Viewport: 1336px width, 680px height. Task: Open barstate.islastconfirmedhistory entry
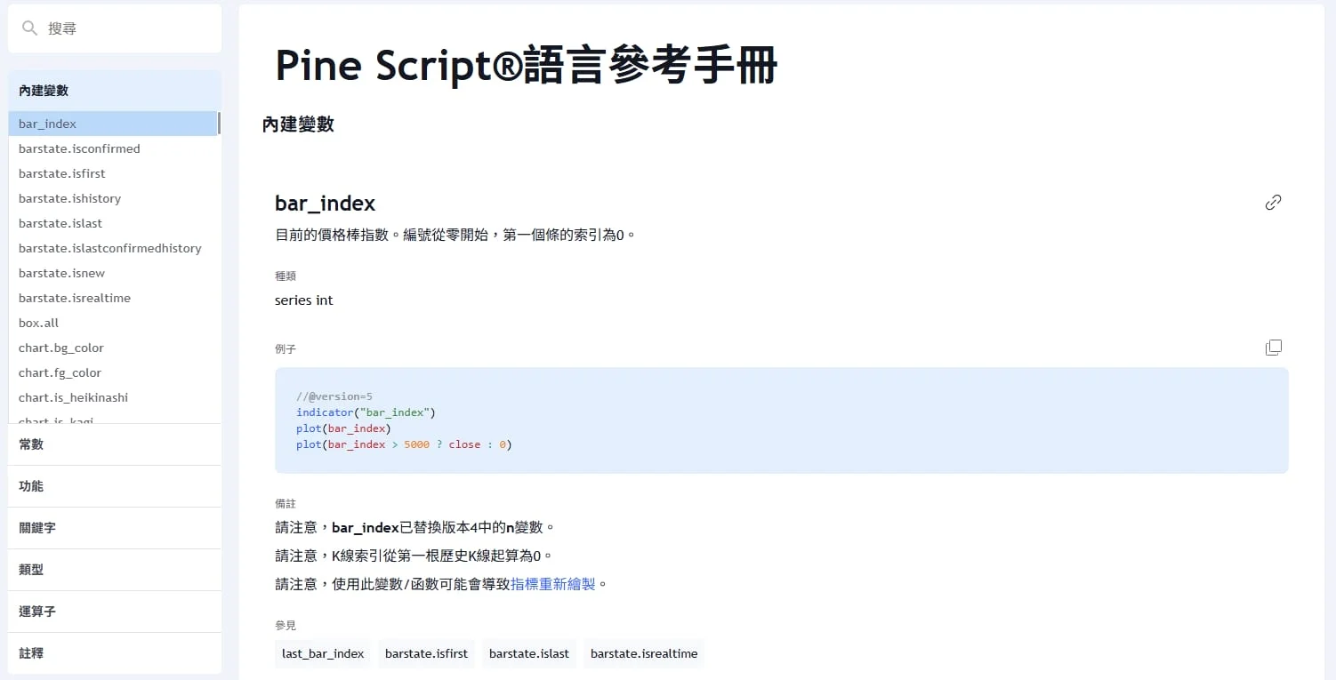[112, 248]
